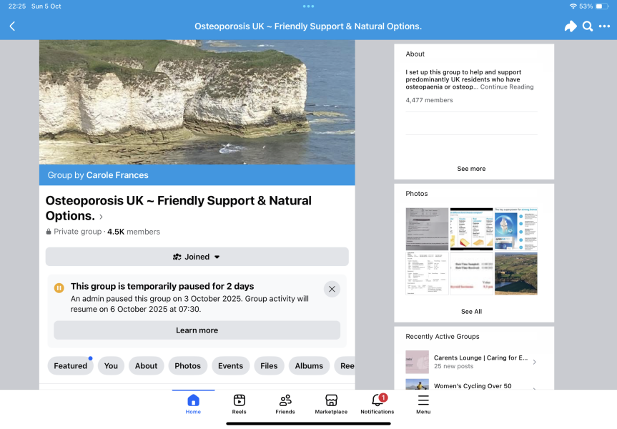This screenshot has height=429, width=617.
Task: Open search with magnifying glass icon
Action: (587, 26)
